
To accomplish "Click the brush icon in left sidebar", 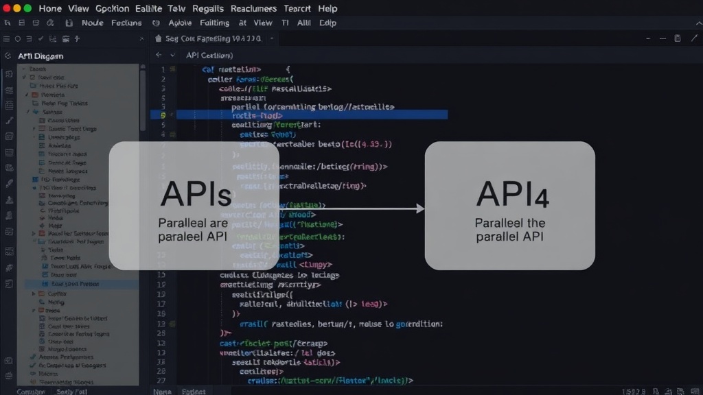I will 9,184.
